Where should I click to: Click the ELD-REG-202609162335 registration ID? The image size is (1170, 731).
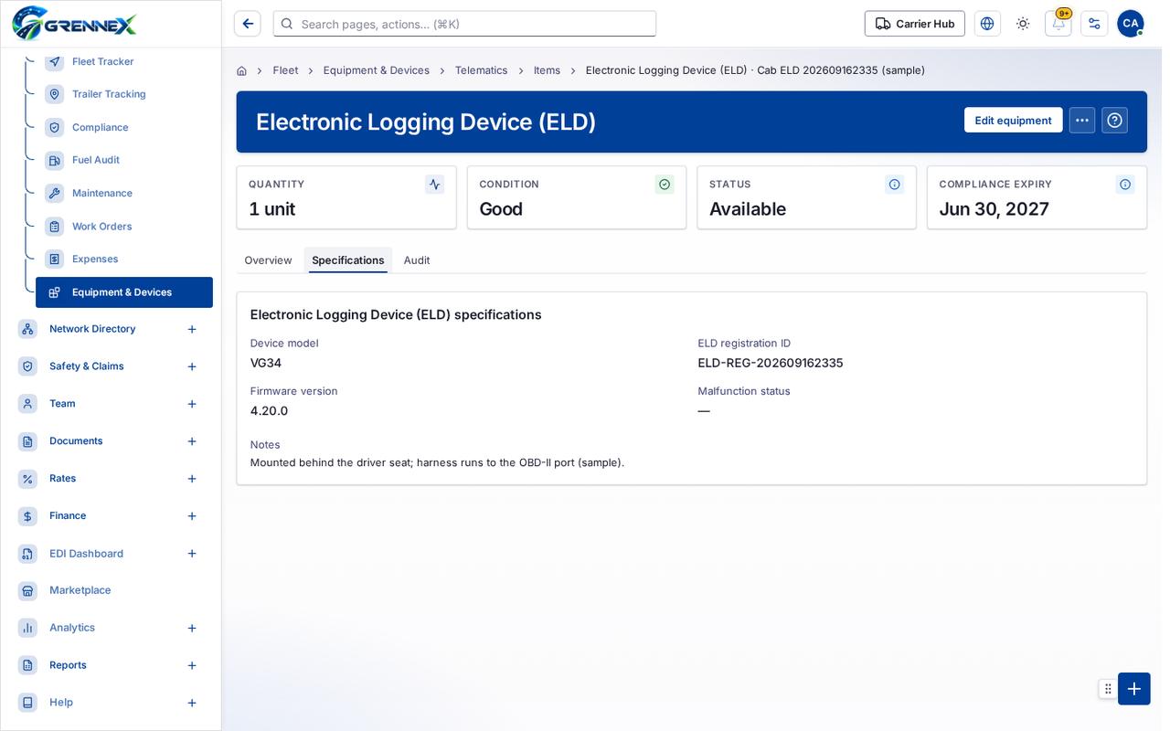(771, 363)
